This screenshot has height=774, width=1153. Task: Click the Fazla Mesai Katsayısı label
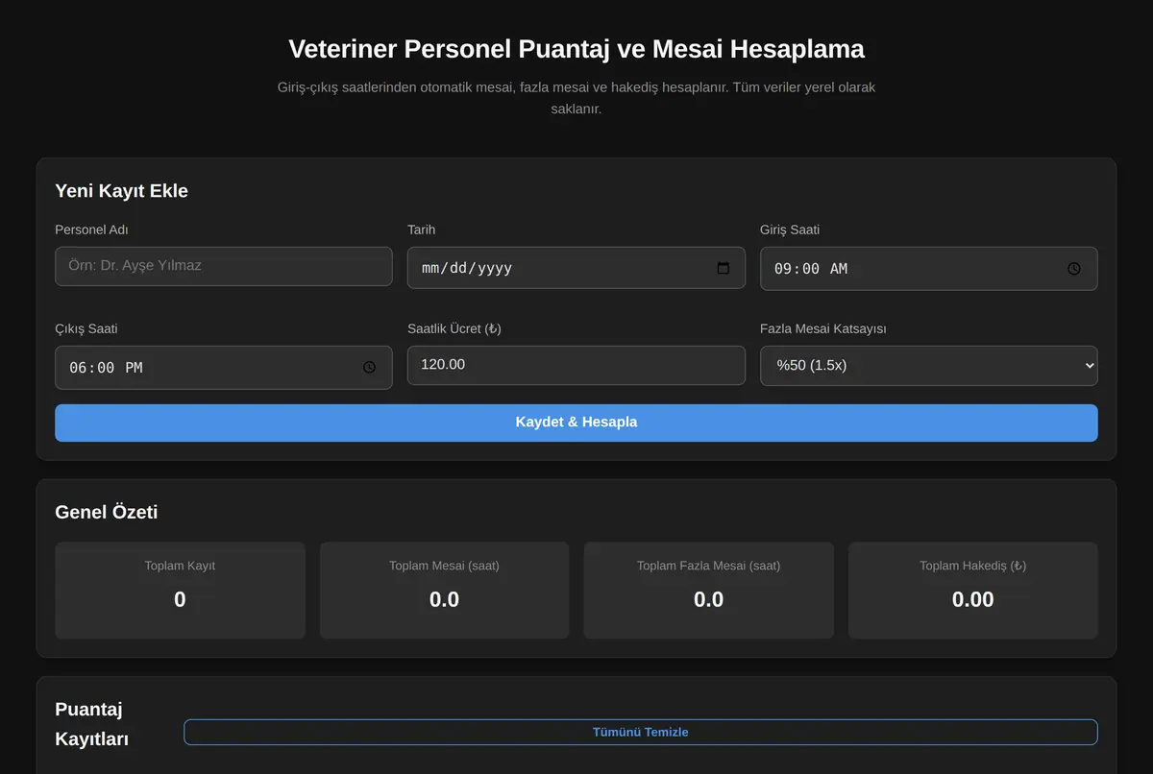(x=823, y=328)
